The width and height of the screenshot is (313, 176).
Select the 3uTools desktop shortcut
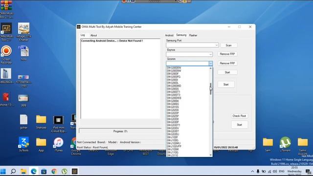point(23,145)
